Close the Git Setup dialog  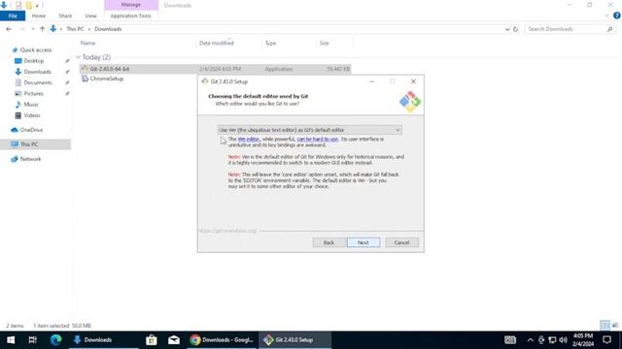tap(413, 81)
